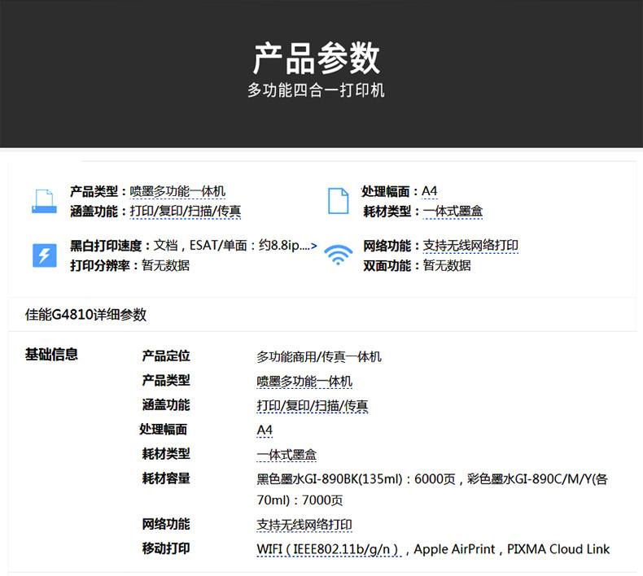This screenshot has height=576, width=643.
Task: Open 一体式墨盒 link in top summary
Action: (x=453, y=212)
